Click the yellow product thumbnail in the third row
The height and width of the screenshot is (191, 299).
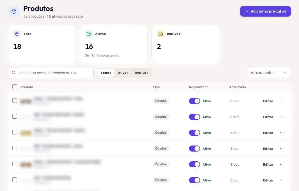pyautogui.click(x=26, y=133)
